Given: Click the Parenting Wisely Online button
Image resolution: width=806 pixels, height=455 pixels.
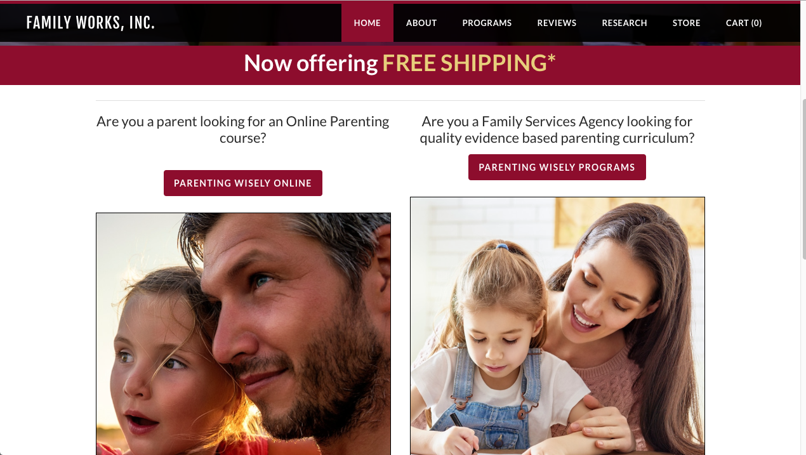Looking at the screenshot, I should click(243, 183).
